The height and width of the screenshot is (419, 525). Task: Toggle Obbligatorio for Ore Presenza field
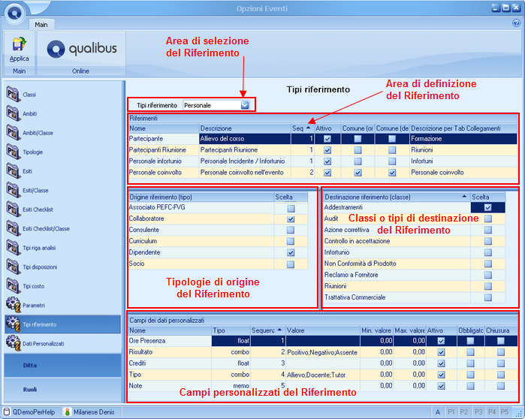point(470,341)
